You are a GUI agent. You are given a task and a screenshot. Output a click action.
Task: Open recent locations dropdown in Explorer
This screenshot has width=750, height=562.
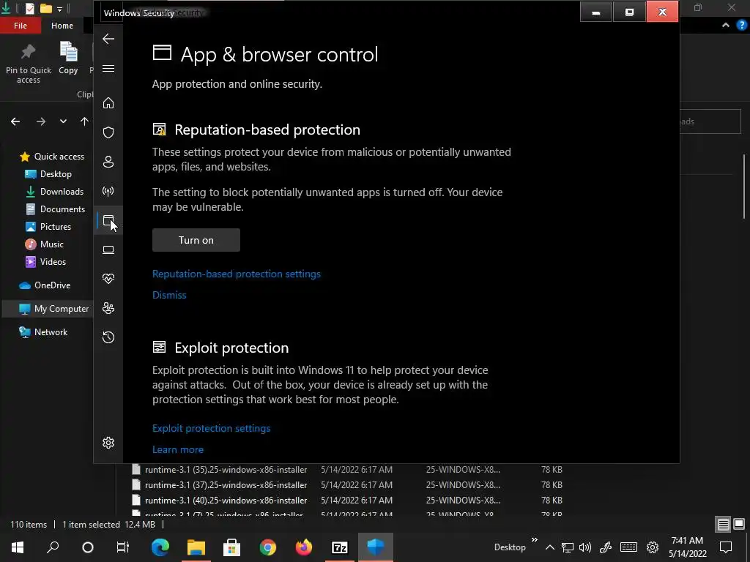[63, 121]
